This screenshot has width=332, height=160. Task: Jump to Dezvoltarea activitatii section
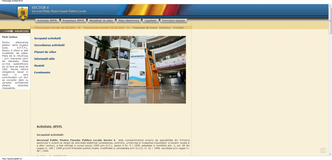point(49,45)
